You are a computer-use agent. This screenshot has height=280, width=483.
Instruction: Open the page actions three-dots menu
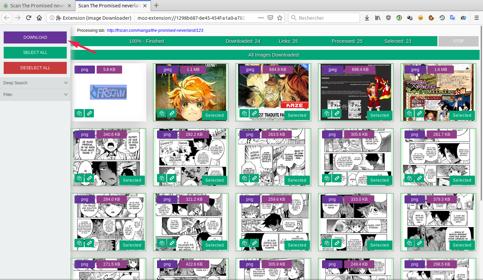pyautogui.click(x=261, y=18)
